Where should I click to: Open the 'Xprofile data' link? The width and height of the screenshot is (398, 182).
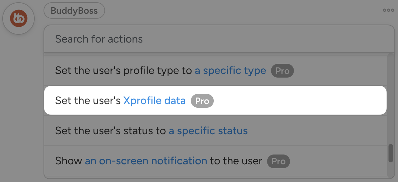coord(154,100)
